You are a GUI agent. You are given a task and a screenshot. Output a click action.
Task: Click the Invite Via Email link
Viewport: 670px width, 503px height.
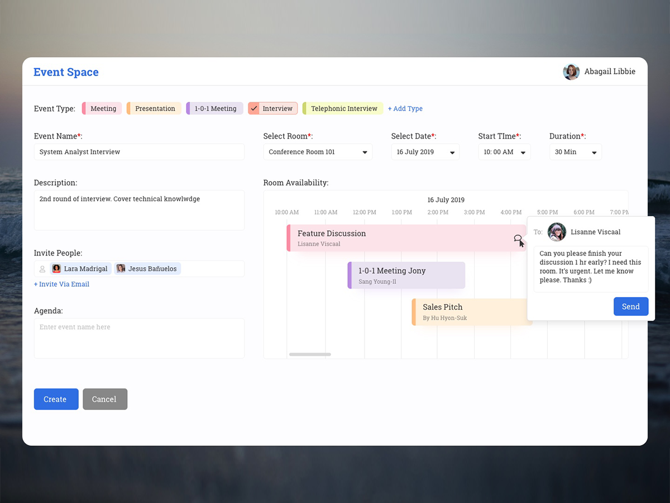pos(61,284)
